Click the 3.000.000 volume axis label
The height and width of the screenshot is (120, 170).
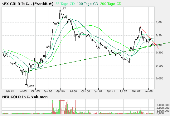point(163,105)
